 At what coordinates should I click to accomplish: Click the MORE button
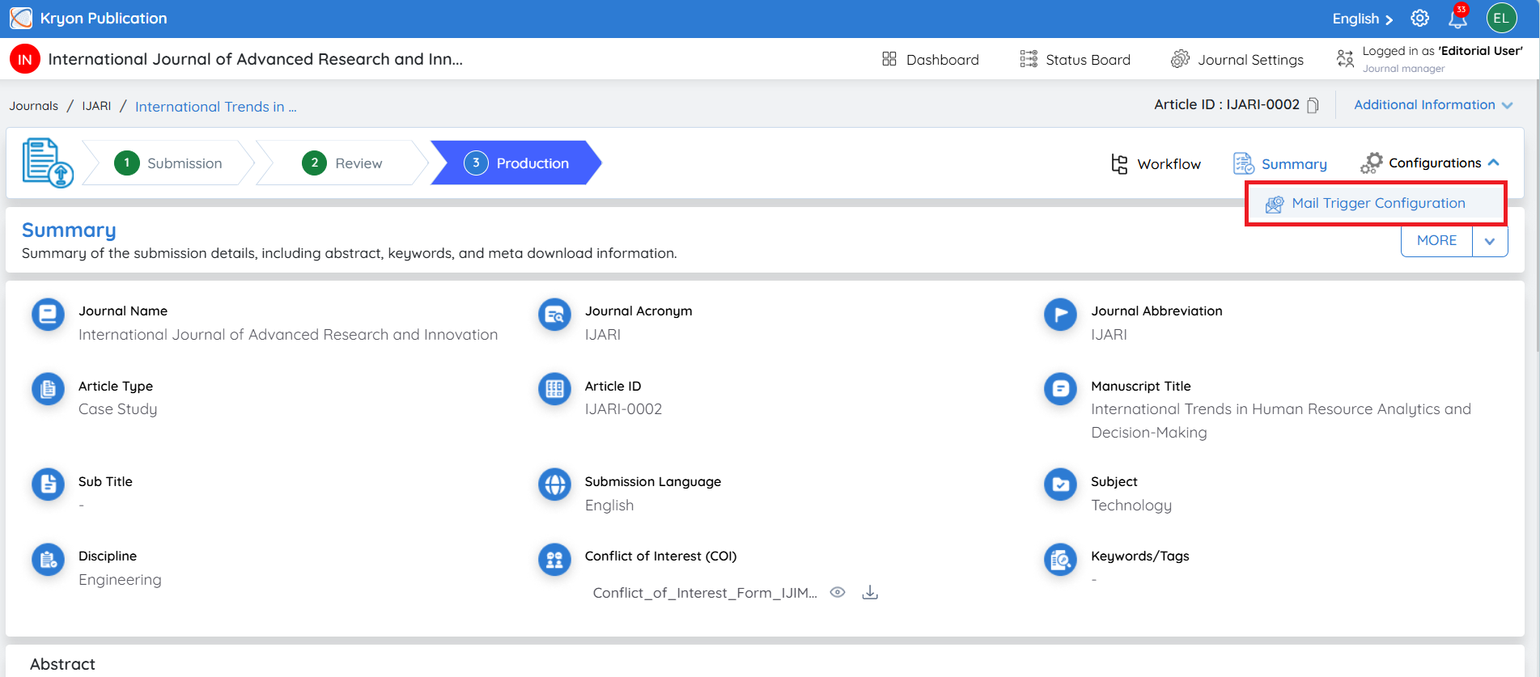[x=1436, y=241]
